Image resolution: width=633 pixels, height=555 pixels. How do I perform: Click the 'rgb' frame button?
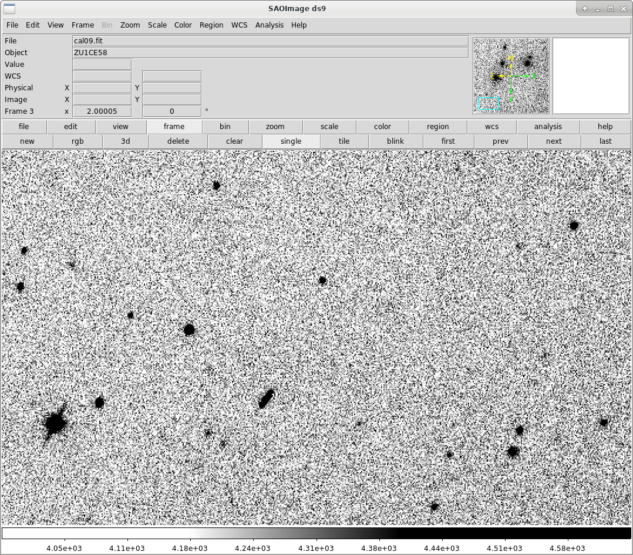tap(78, 141)
